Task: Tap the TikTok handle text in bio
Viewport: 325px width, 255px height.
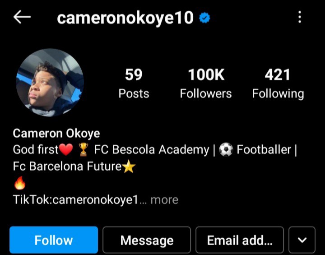Action: click(75, 199)
